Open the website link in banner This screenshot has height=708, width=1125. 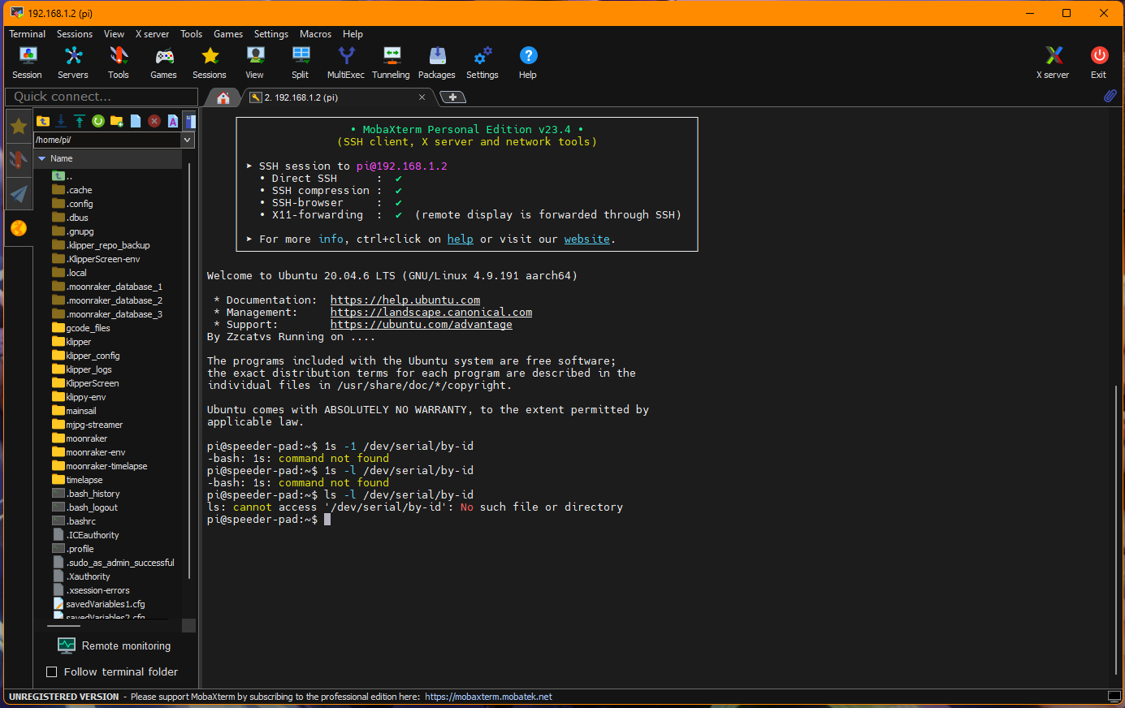click(586, 239)
